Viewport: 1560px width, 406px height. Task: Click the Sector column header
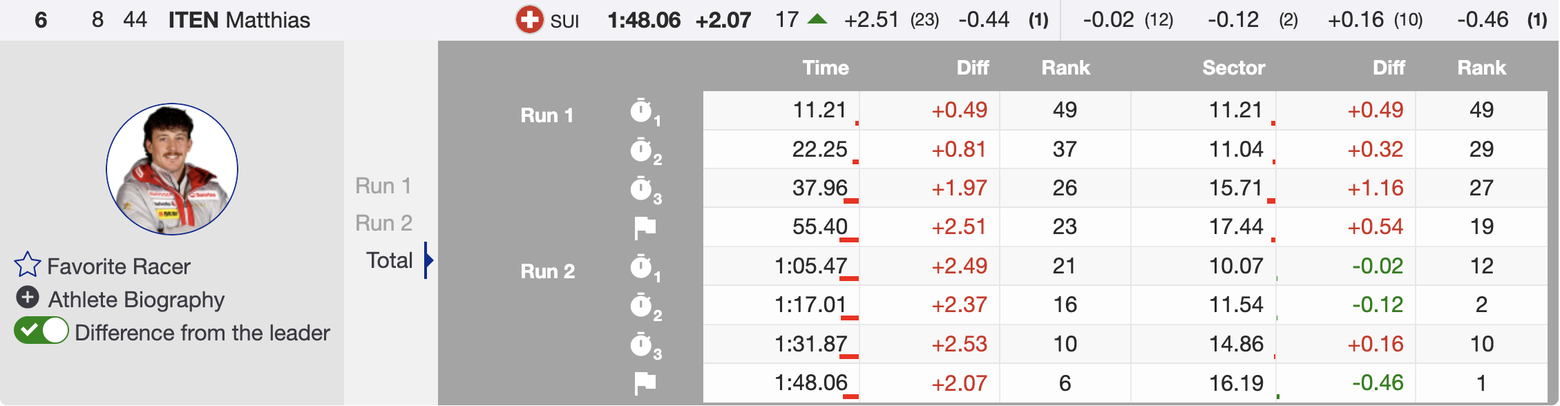[x=1233, y=68]
